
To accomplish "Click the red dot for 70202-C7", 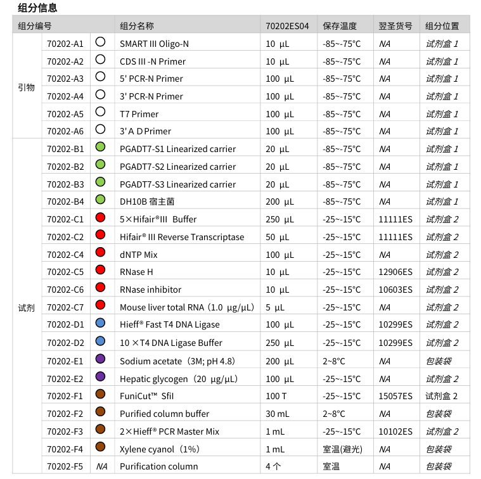I will pyautogui.click(x=100, y=305).
